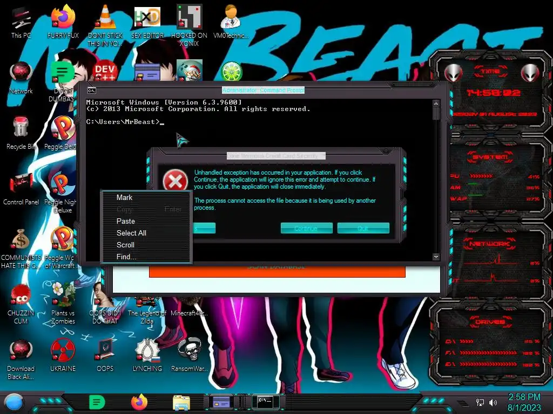Click the C:\ drive usage bar
The image size is (553, 414).
point(466,341)
